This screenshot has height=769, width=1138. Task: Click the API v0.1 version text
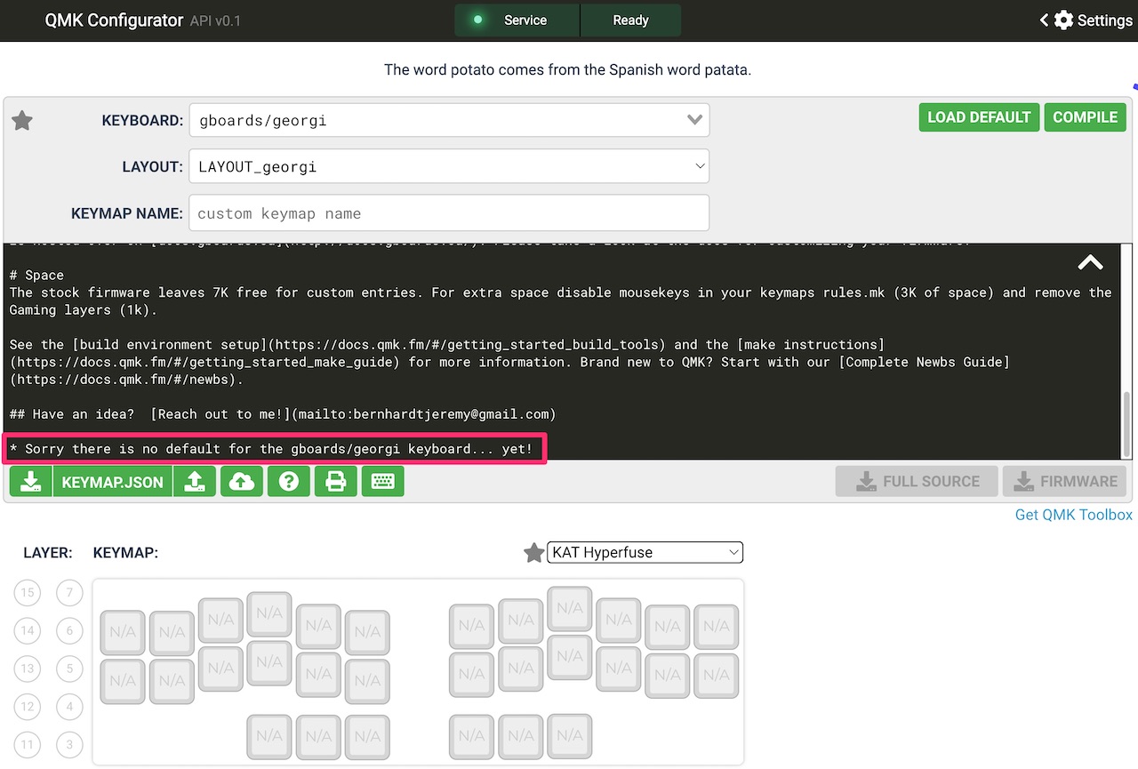[x=215, y=20]
